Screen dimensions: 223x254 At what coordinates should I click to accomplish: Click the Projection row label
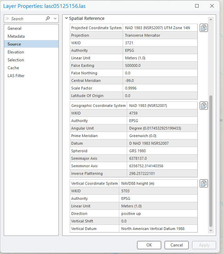(80, 35)
